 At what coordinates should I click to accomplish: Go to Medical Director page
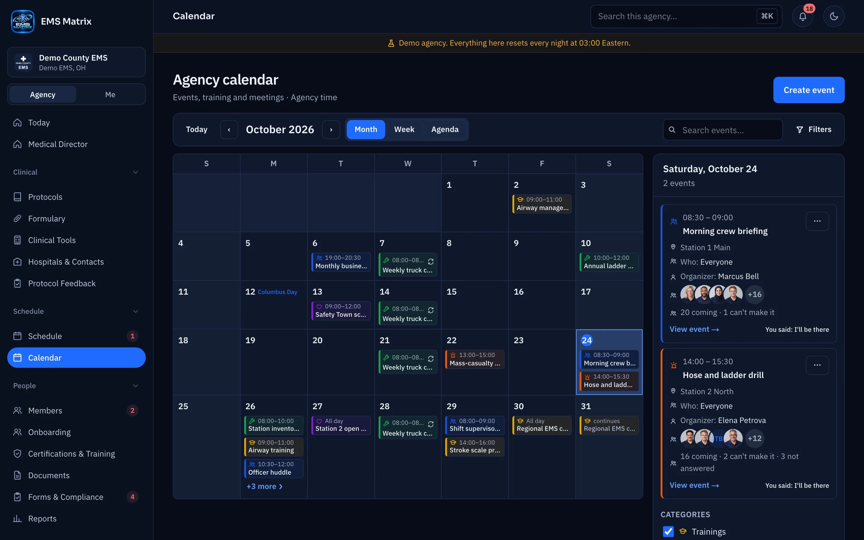[76, 144]
